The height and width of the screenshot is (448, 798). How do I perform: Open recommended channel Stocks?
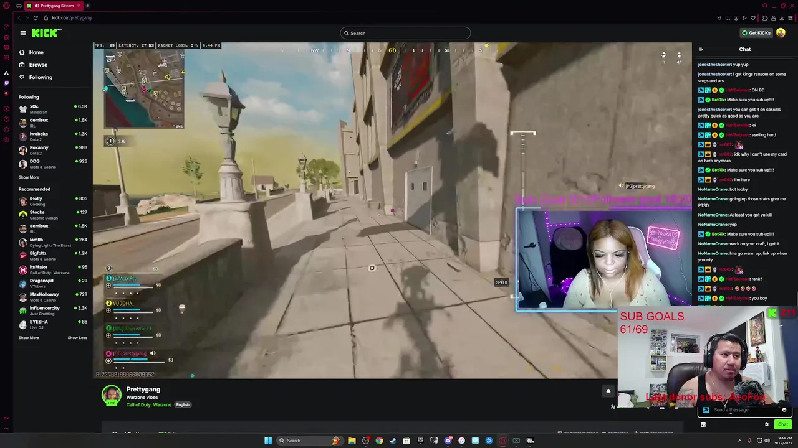click(x=53, y=215)
